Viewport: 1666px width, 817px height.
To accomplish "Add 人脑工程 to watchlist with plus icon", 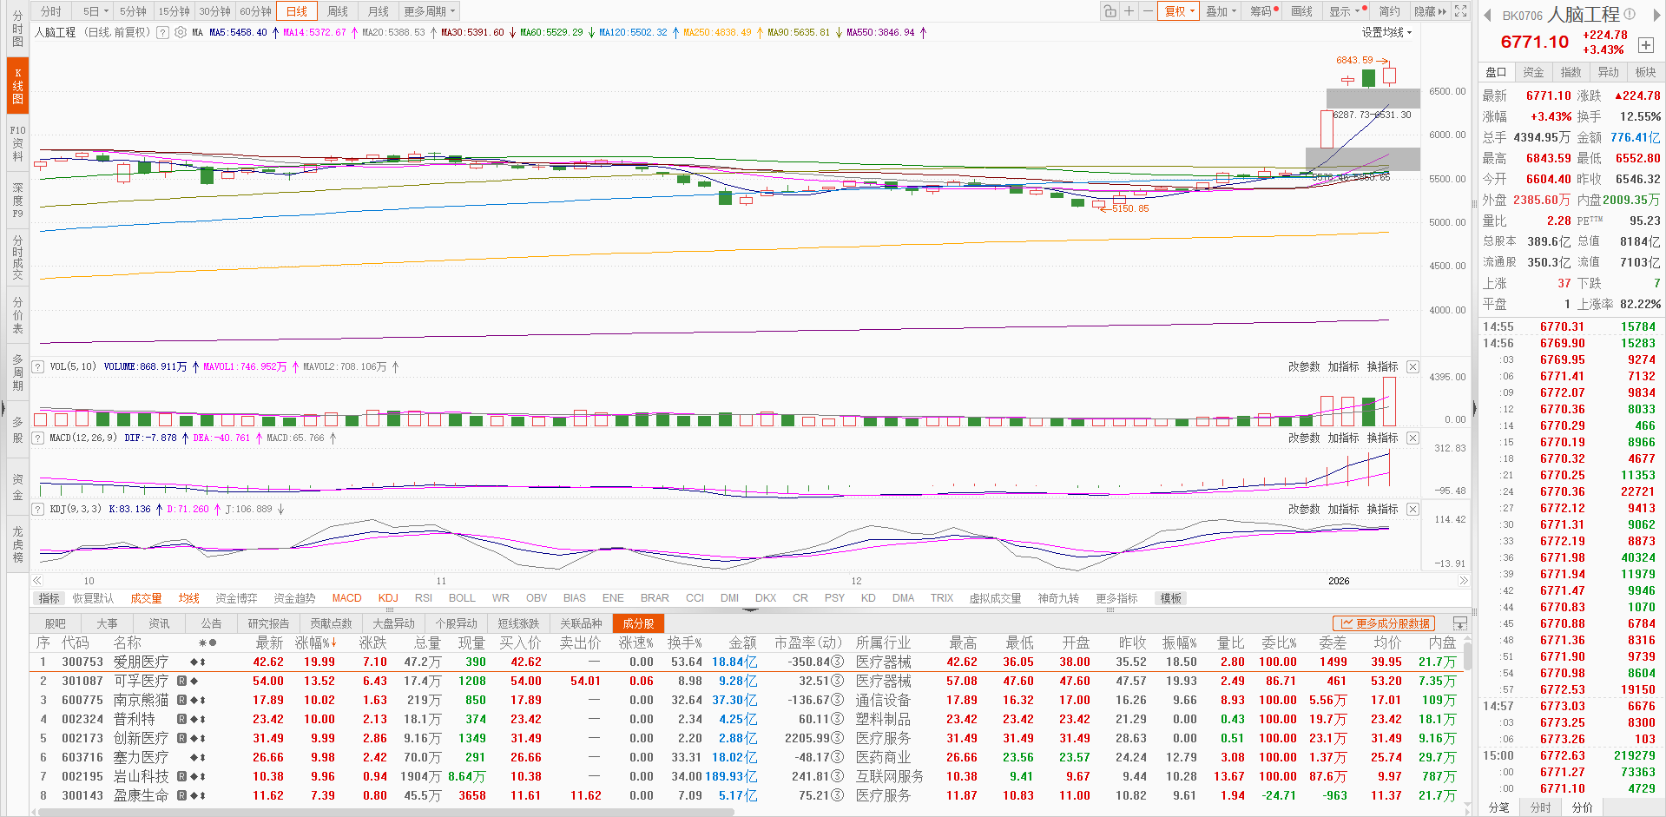I will click(x=1645, y=45).
